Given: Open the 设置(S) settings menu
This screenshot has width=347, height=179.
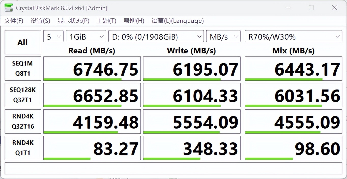Looking at the screenshot, I should click(40, 21).
